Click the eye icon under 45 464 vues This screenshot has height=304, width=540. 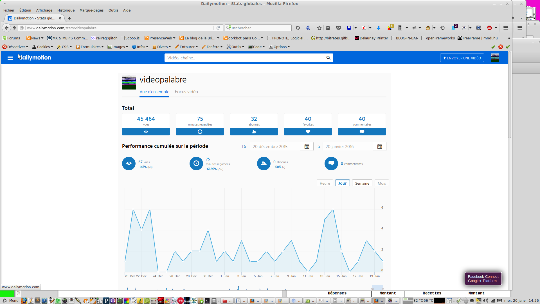coord(146,132)
